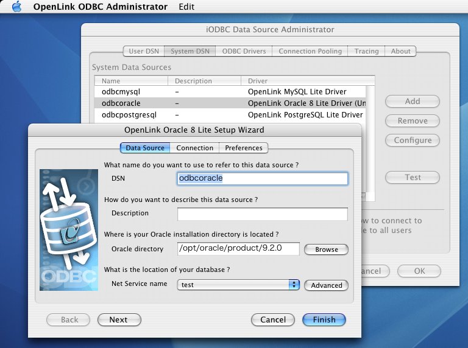The height and width of the screenshot is (348, 468).
Task: Switch to the Tracing tab
Action: [366, 51]
